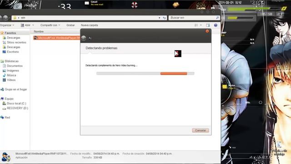Click the Nombre column header
Image resolution: width=291 pixels, height=164 pixels.
coord(39,31)
